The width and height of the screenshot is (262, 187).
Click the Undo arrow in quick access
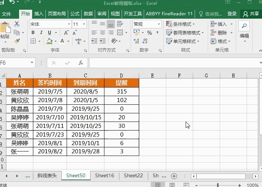pos(12,2)
